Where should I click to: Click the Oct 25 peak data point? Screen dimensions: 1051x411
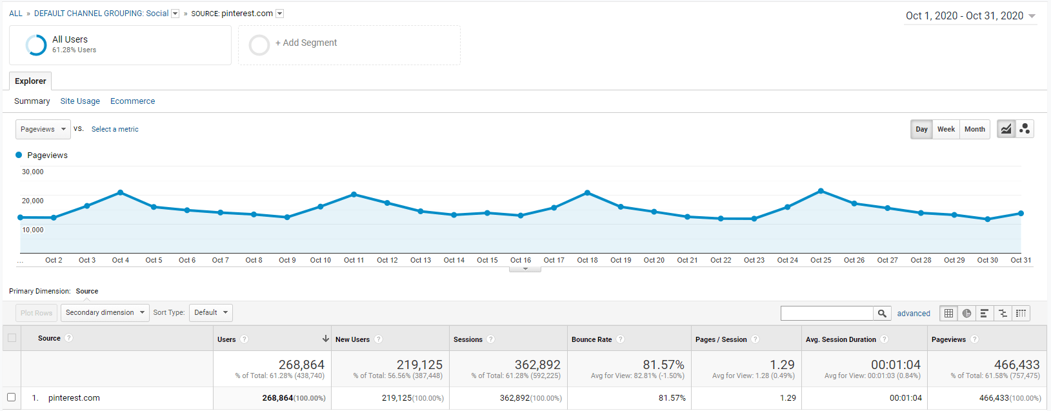(x=821, y=191)
